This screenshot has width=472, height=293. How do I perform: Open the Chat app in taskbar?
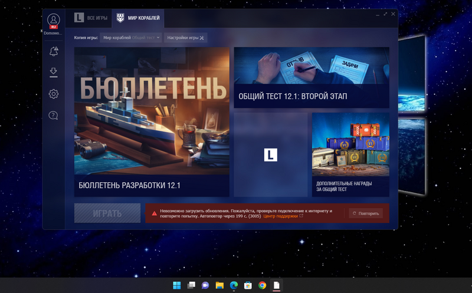[x=205, y=285]
